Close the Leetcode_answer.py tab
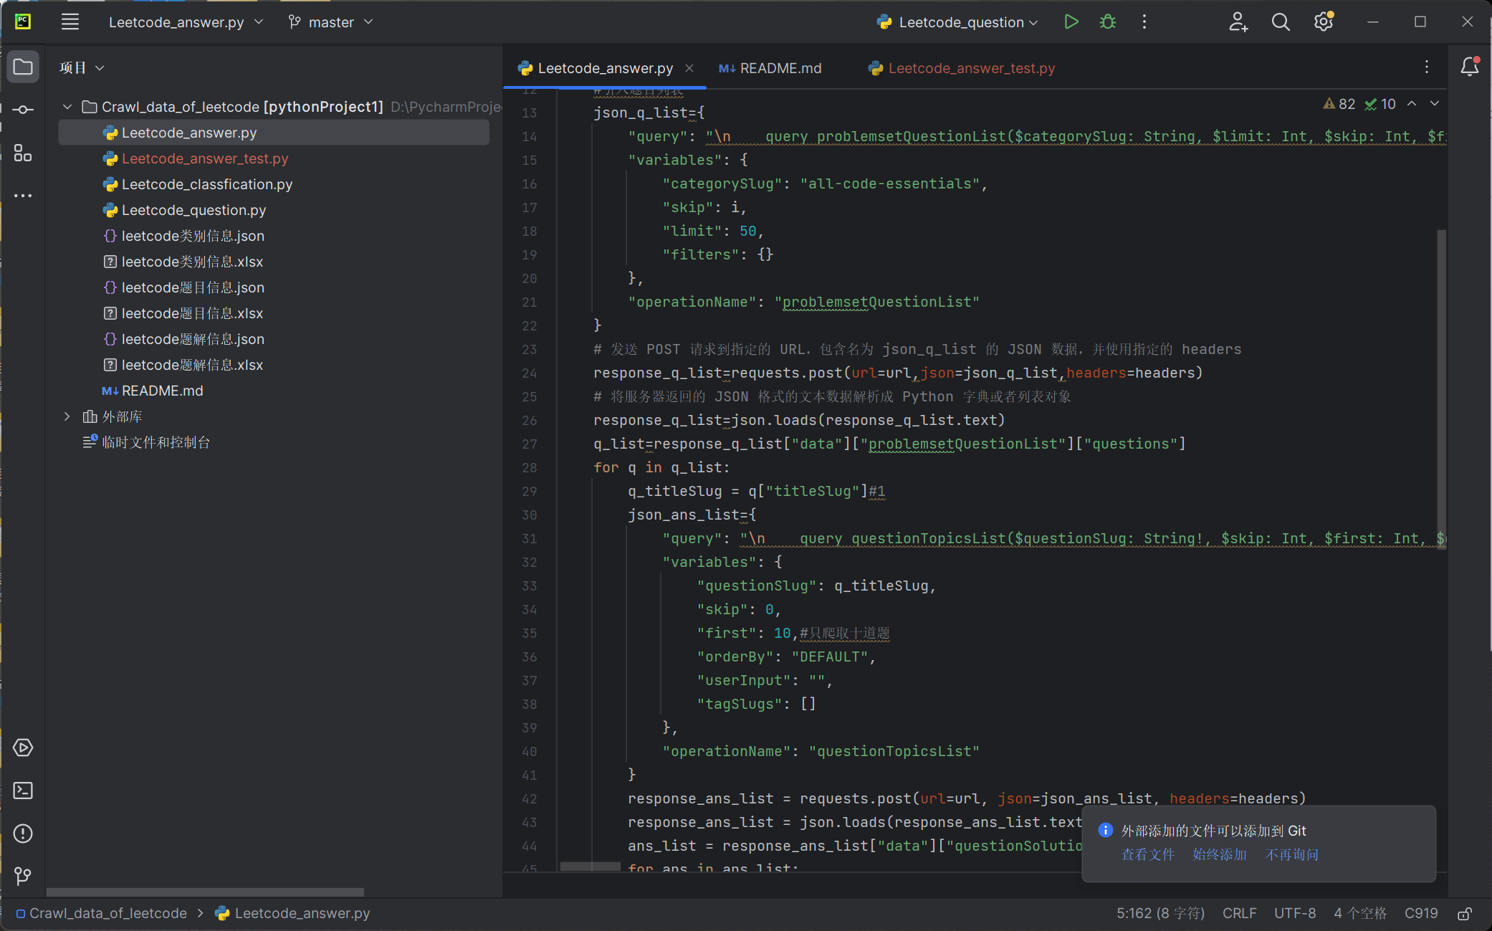Screen dimensions: 1492x931 (x=689, y=68)
